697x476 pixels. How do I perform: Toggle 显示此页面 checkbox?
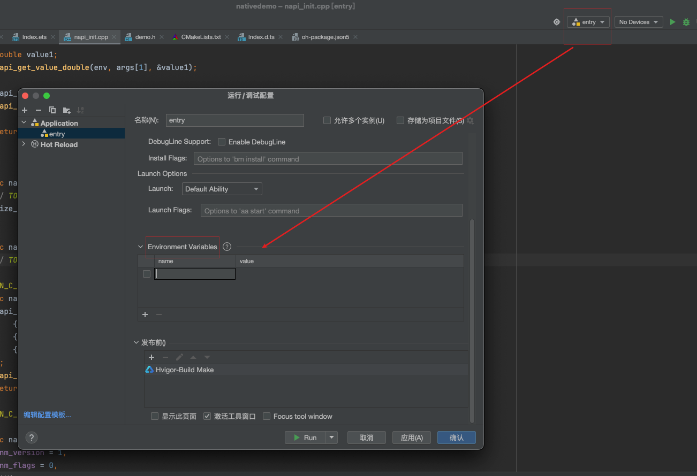coord(155,416)
